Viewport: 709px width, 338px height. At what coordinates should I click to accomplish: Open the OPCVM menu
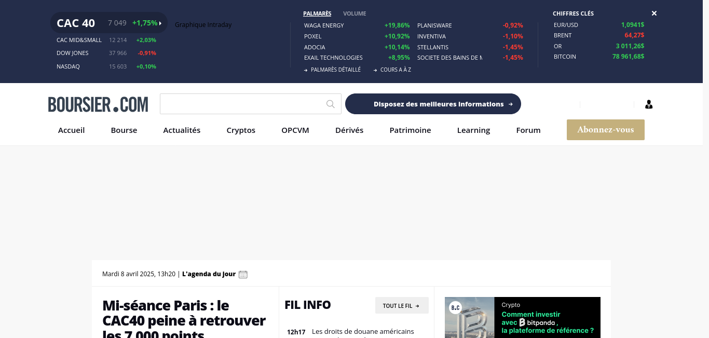(x=295, y=130)
